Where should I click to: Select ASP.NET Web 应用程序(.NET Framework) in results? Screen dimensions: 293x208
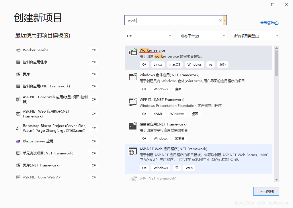198,159
